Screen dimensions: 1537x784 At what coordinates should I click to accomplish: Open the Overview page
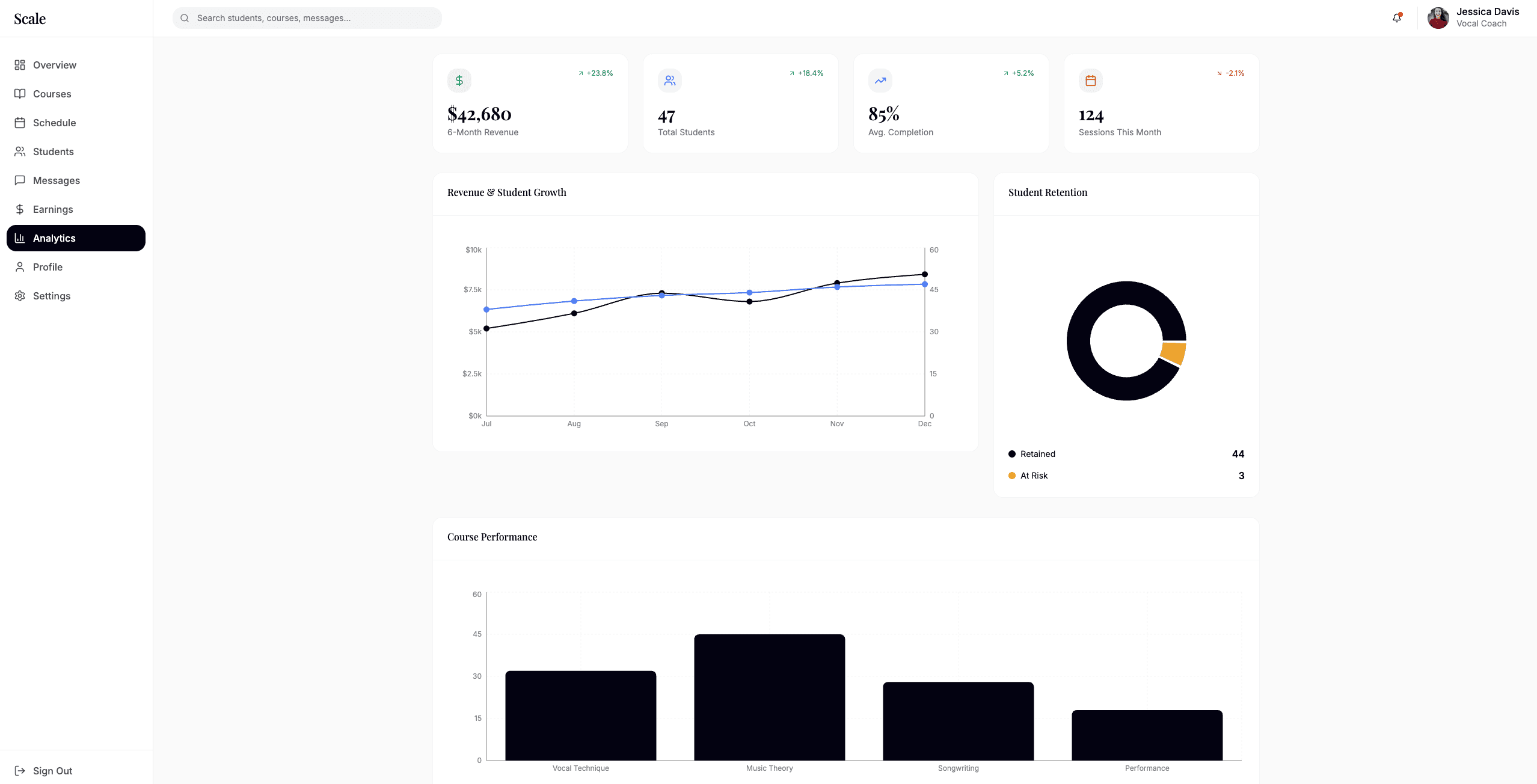54,65
